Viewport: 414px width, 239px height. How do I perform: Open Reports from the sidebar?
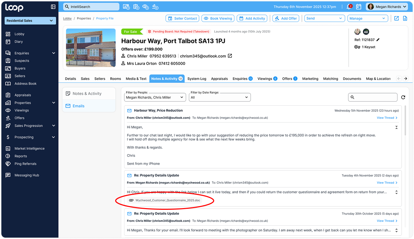(21, 156)
